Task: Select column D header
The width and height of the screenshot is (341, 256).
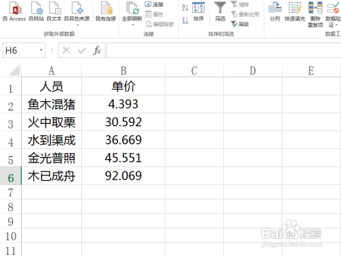Action: point(252,70)
